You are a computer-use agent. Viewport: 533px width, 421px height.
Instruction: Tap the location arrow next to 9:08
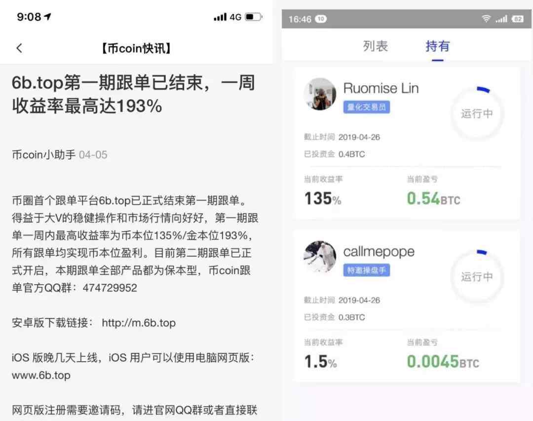pyautogui.click(x=47, y=16)
